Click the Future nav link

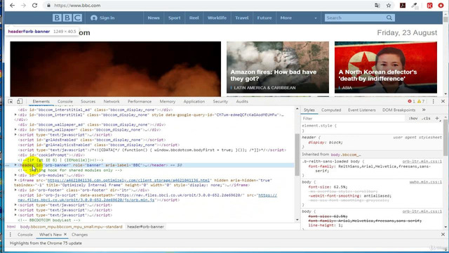pos(264,18)
